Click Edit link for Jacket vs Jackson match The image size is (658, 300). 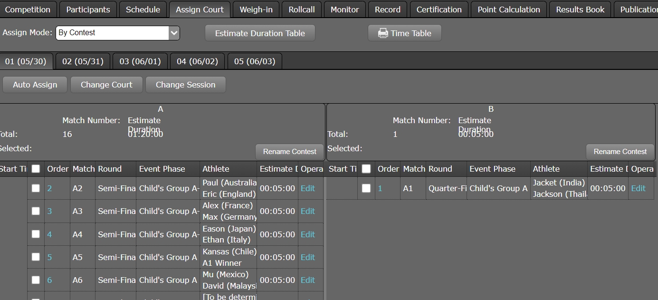click(638, 188)
